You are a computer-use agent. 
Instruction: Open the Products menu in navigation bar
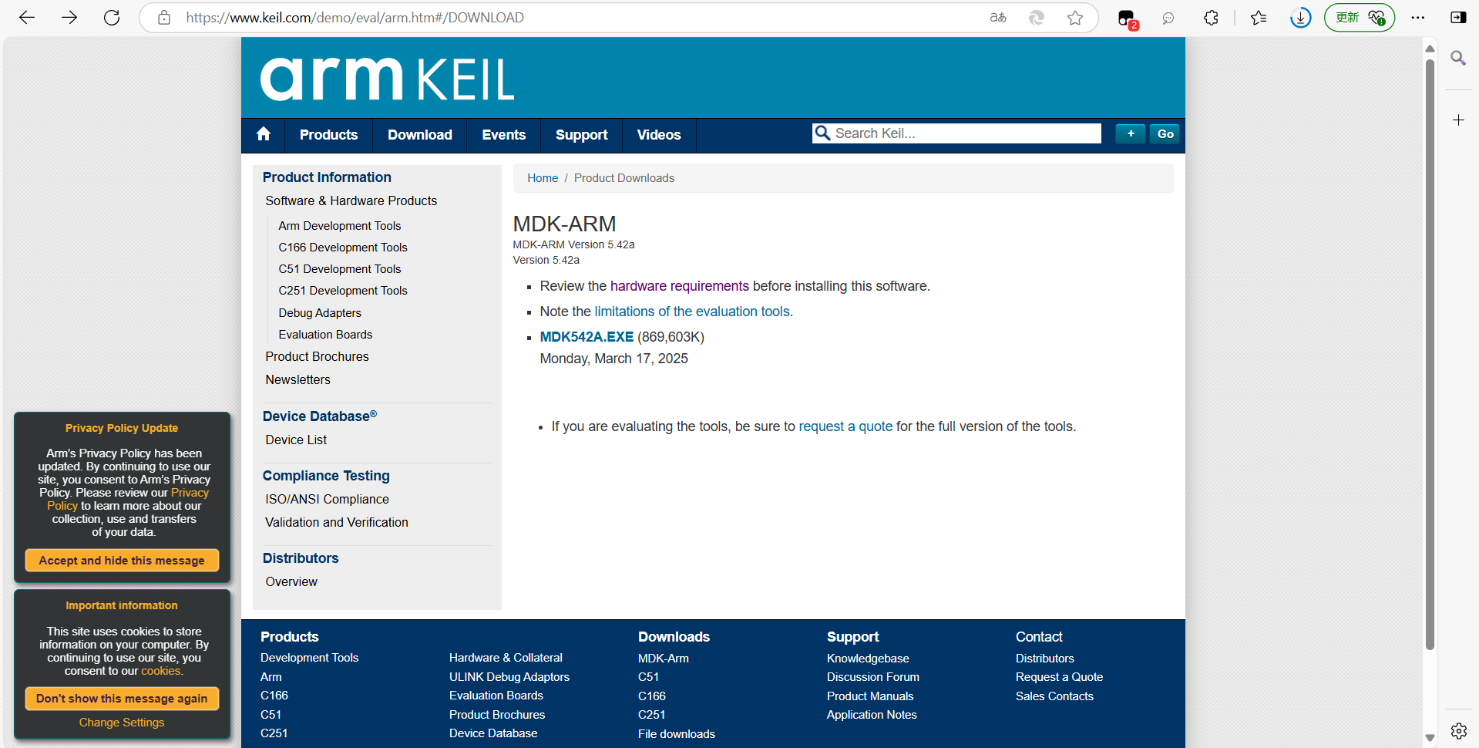(x=328, y=135)
